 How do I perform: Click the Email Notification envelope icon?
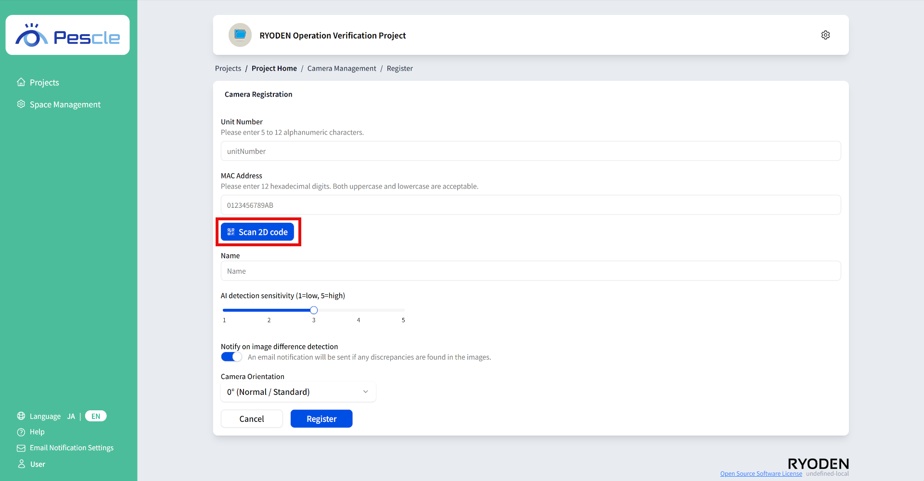pos(21,448)
